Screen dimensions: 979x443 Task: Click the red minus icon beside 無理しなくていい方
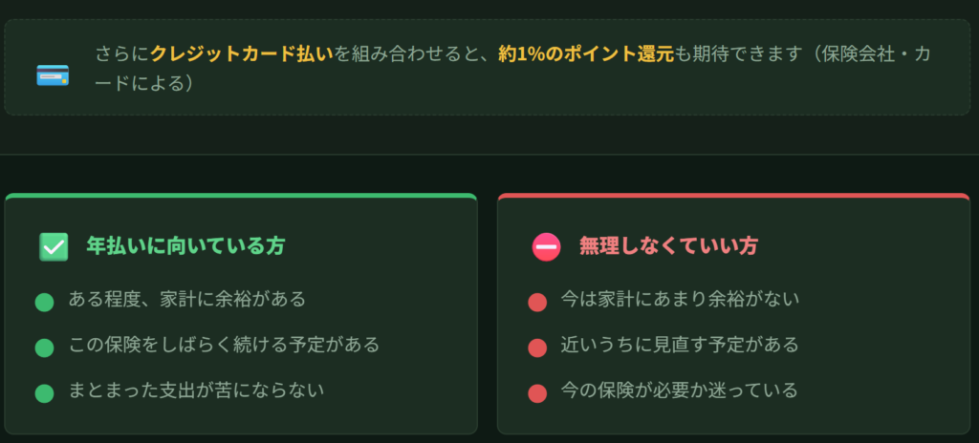pos(546,246)
